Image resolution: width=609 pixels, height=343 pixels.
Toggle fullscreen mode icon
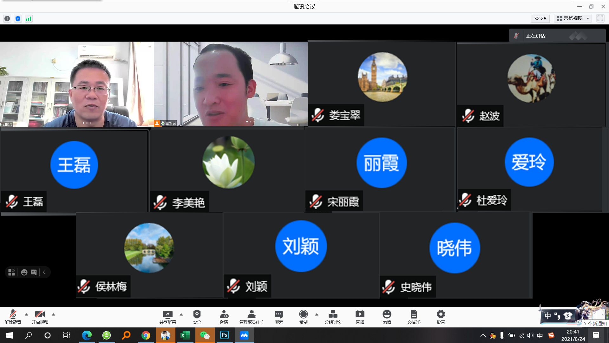(x=600, y=18)
